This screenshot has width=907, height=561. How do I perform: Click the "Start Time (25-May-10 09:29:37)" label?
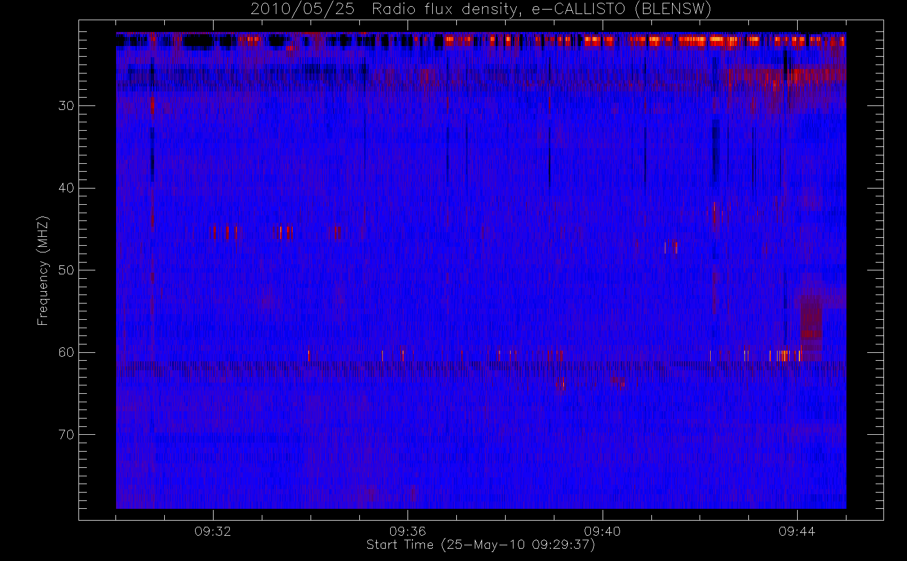480,545
